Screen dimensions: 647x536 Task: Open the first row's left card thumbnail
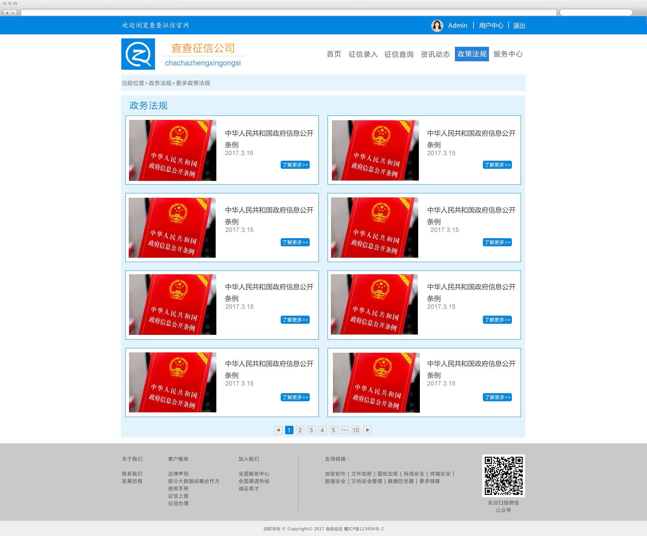[x=173, y=150]
